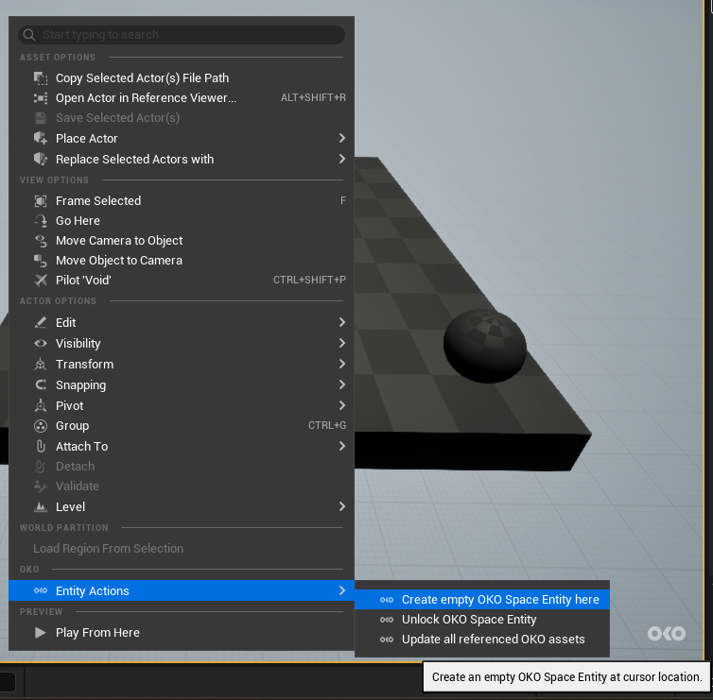Open the Entity Actions submenu arrow
713x700 pixels.
click(x=342, y=590)
